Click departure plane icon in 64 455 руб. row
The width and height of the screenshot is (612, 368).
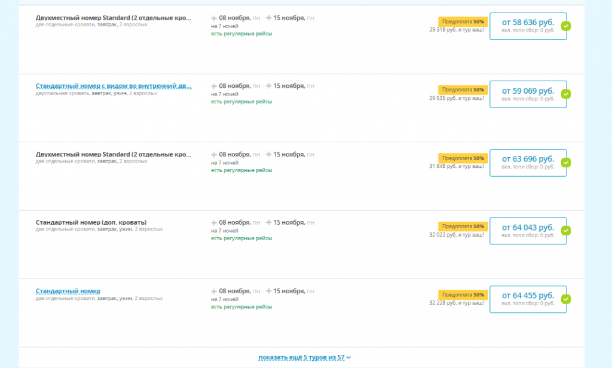point(214,291)
